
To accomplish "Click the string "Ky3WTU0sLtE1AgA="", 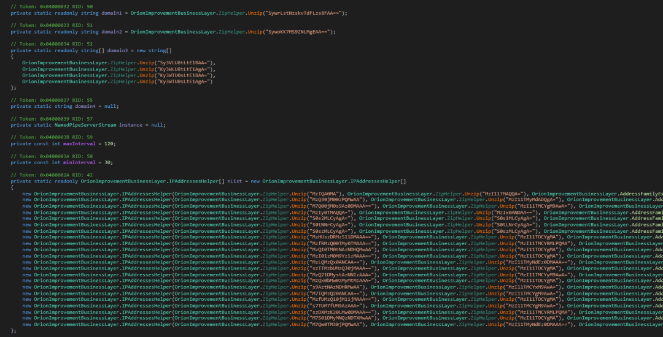I will (184, 81).
